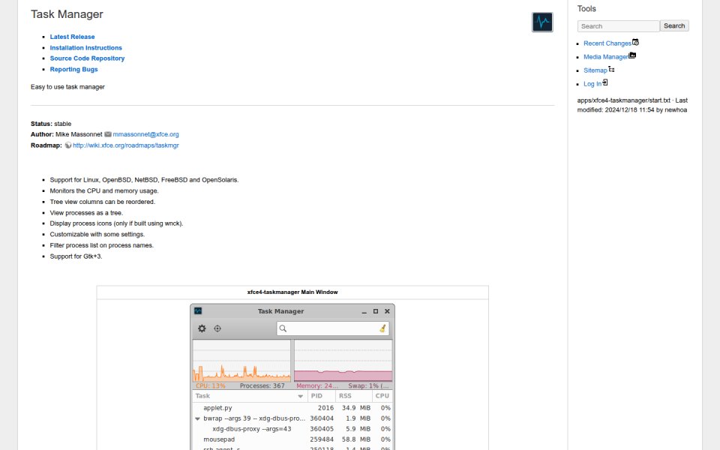This screenshot has height=450, width=720.
Task: Select the mousepad process row
Action: 292,439
